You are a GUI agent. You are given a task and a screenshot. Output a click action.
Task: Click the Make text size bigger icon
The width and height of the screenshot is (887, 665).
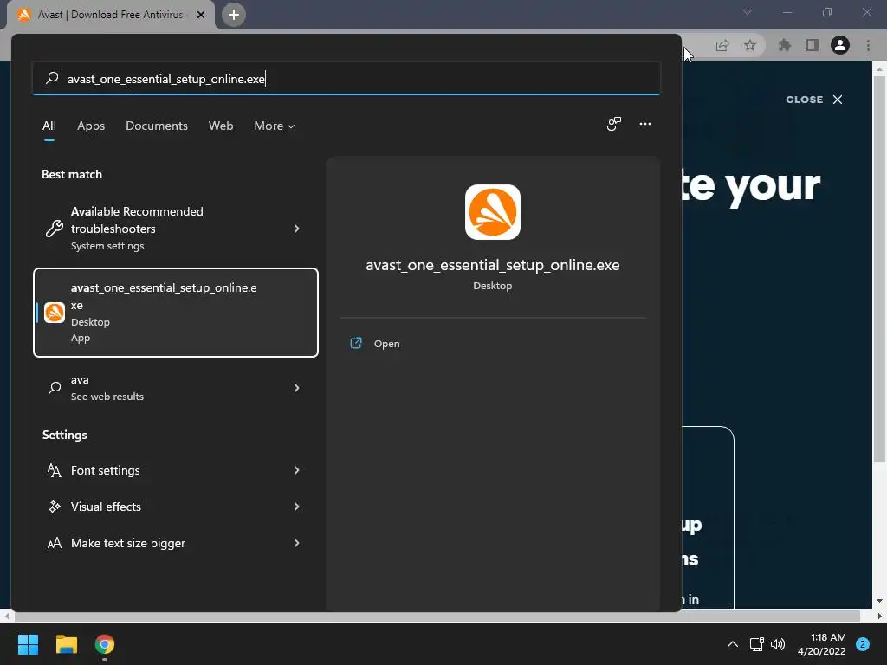click(55, 544)
